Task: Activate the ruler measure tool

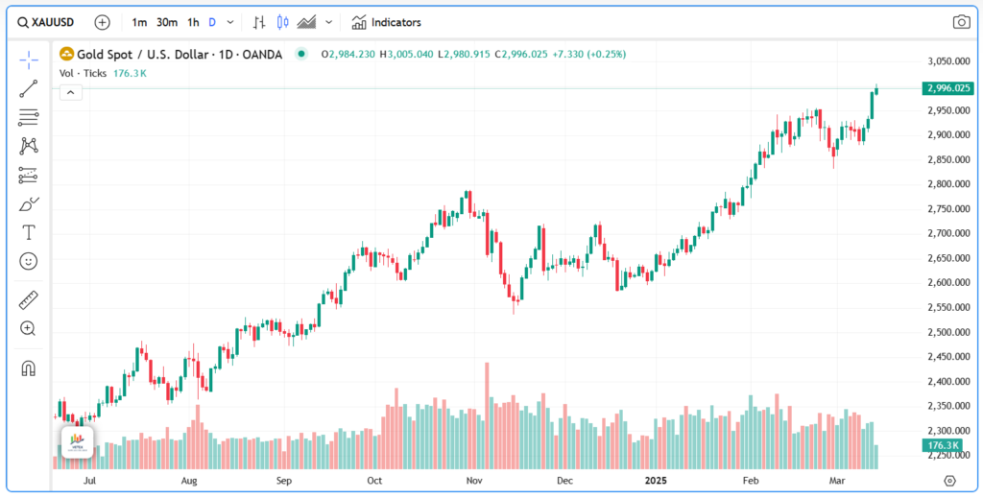Action: (29, 300)
